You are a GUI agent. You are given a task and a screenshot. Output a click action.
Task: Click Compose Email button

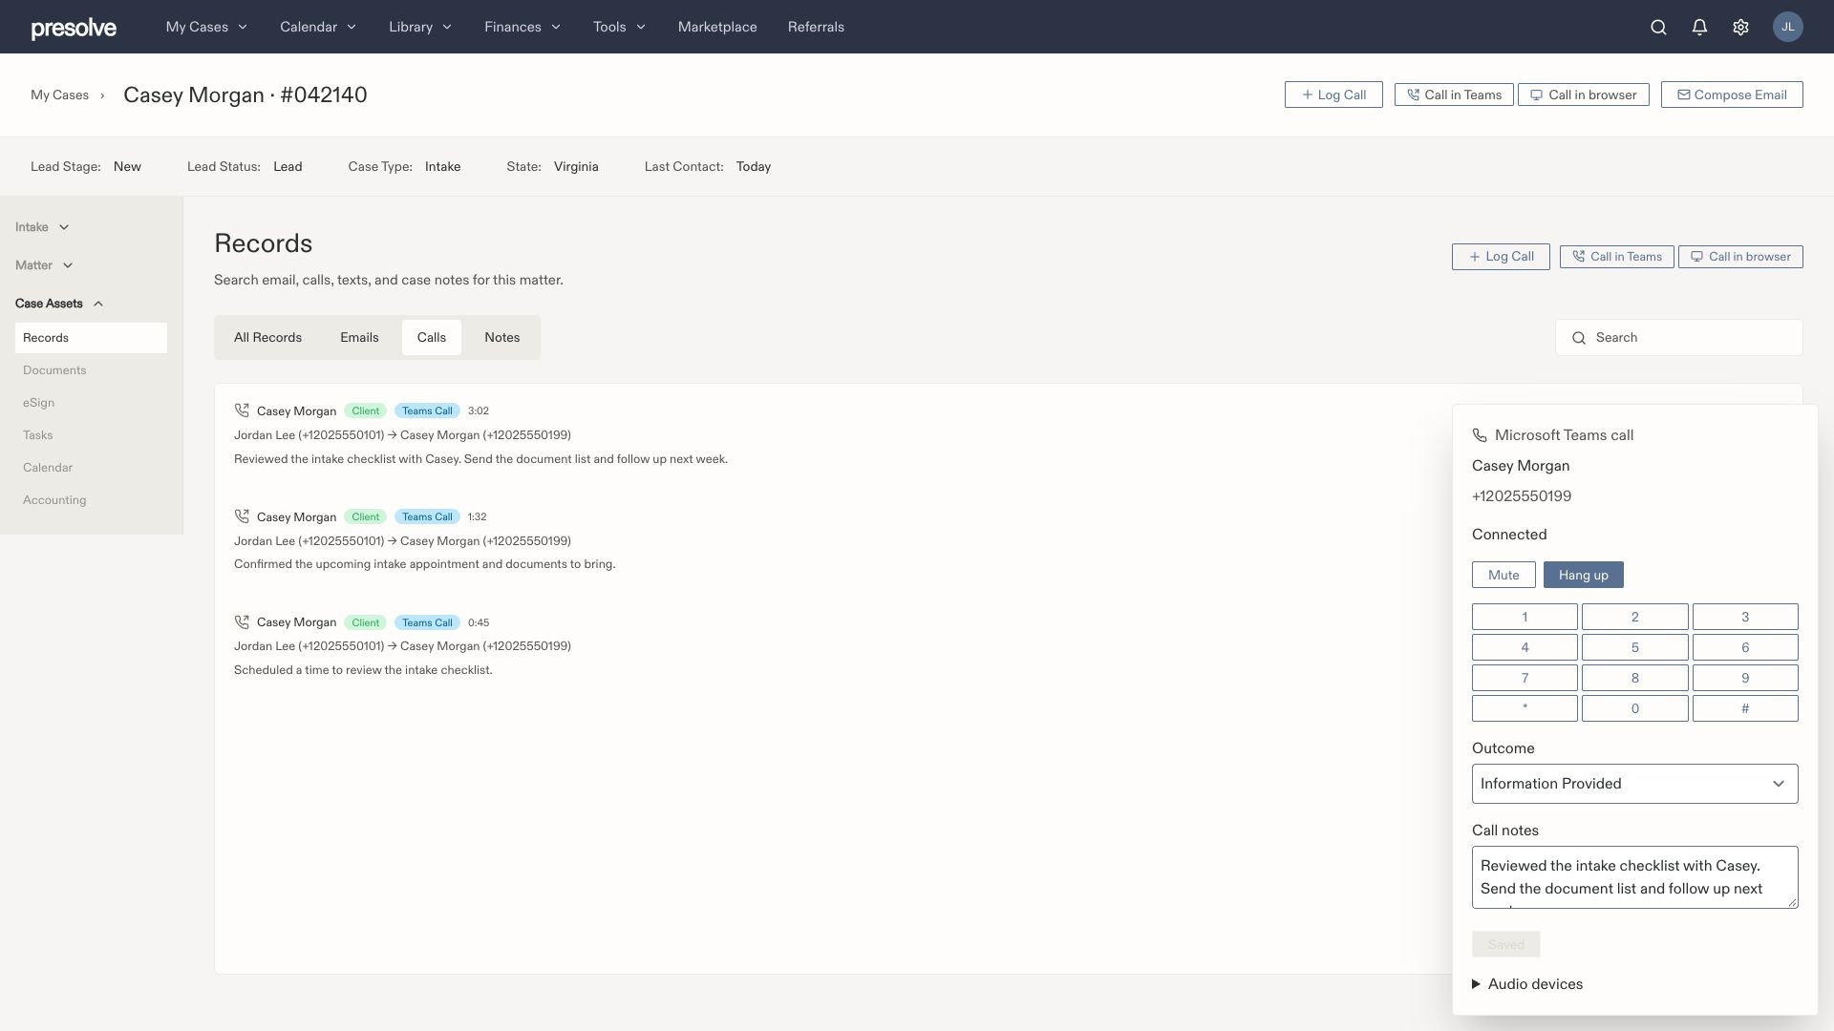pyautogui.click(x=1732, y=95)
